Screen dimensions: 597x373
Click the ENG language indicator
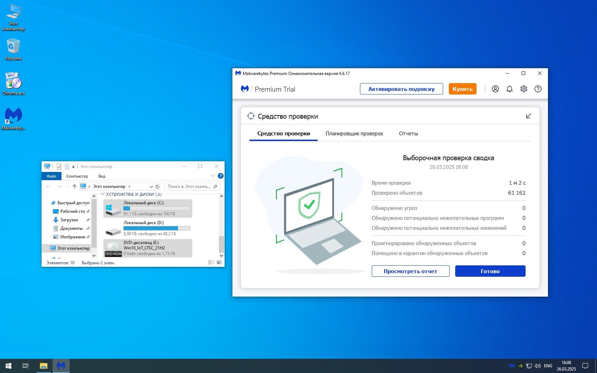coord(548,366)
